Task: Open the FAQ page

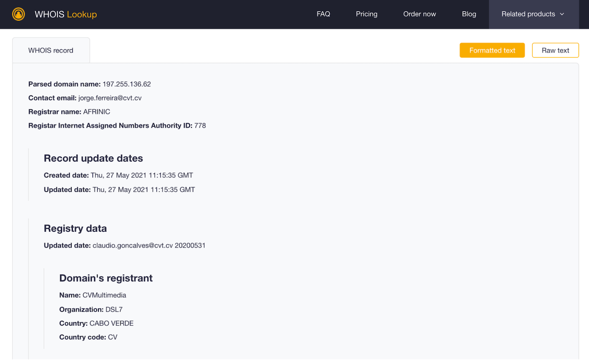Action: [324, 14]
